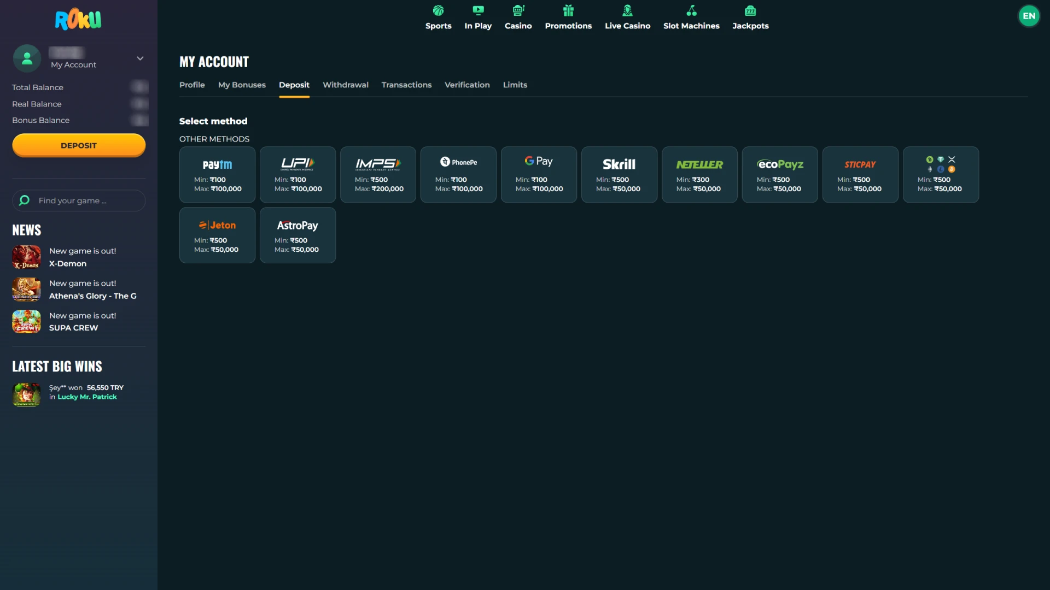Switch to the Withdrawal tab
The image size is (1050, 590).
coord(346,85)
